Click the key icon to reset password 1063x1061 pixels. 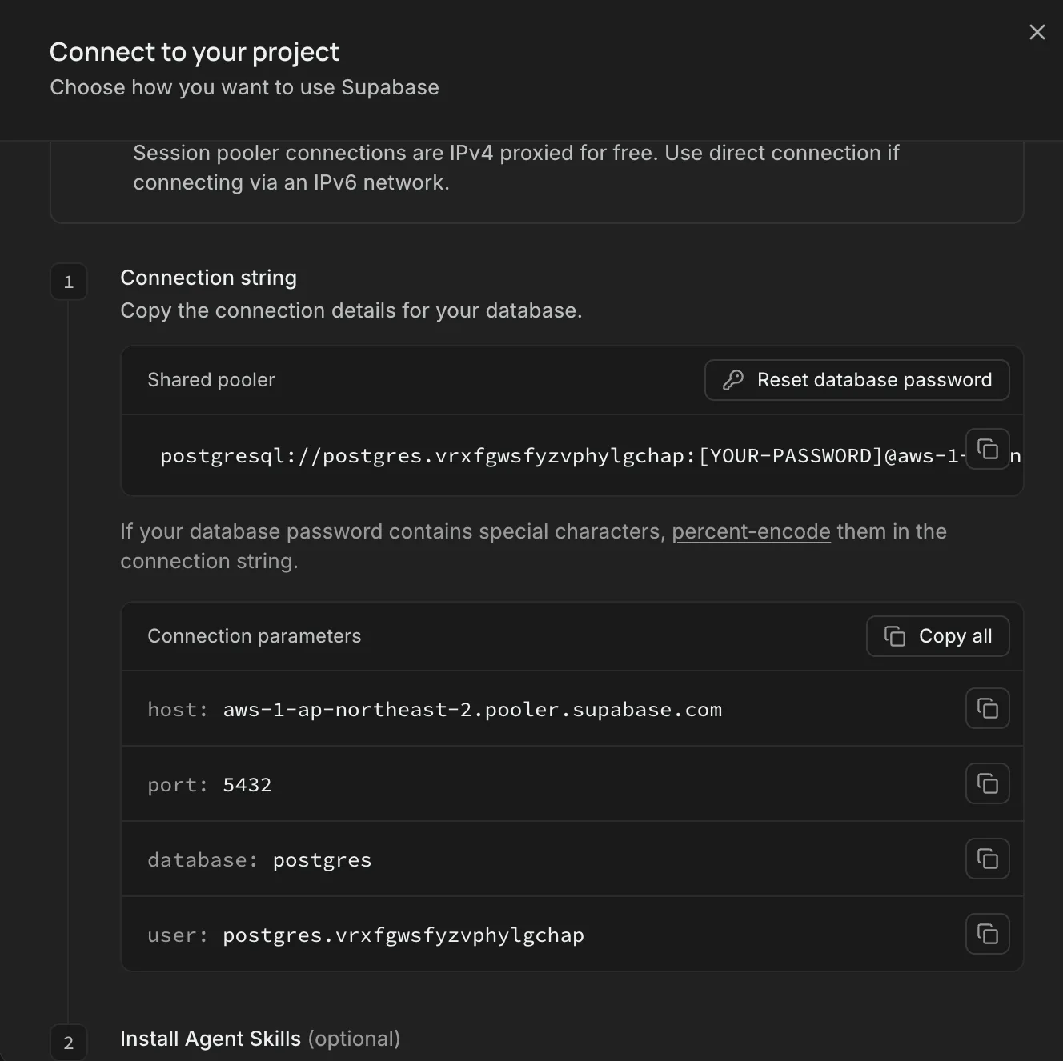coord(733,380)
